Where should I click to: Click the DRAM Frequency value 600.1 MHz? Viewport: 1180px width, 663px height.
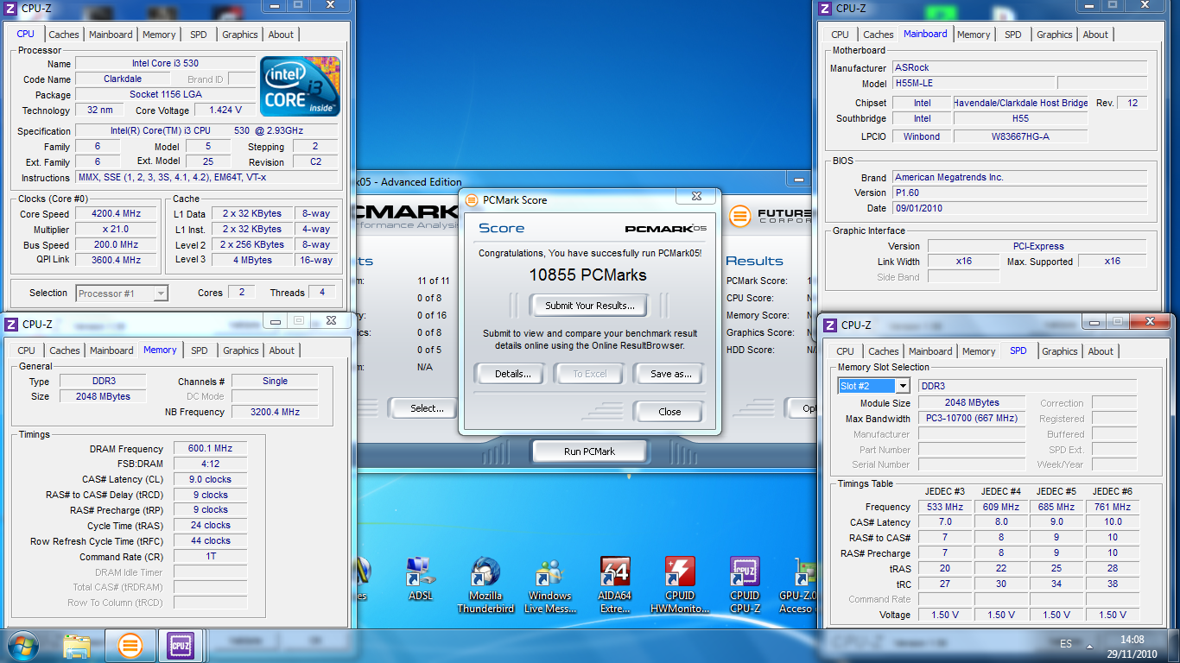click(211, 449)
